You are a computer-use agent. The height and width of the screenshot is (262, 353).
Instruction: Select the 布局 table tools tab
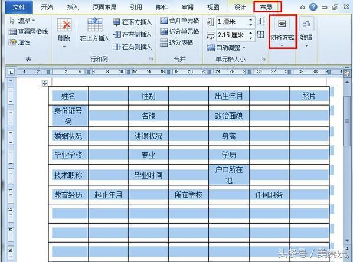(266, 7)
